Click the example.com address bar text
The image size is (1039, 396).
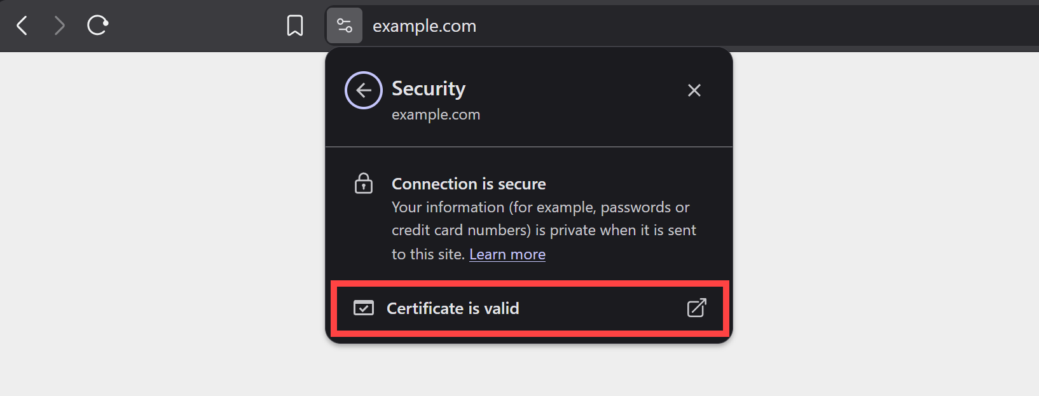(x=424, y=26)
